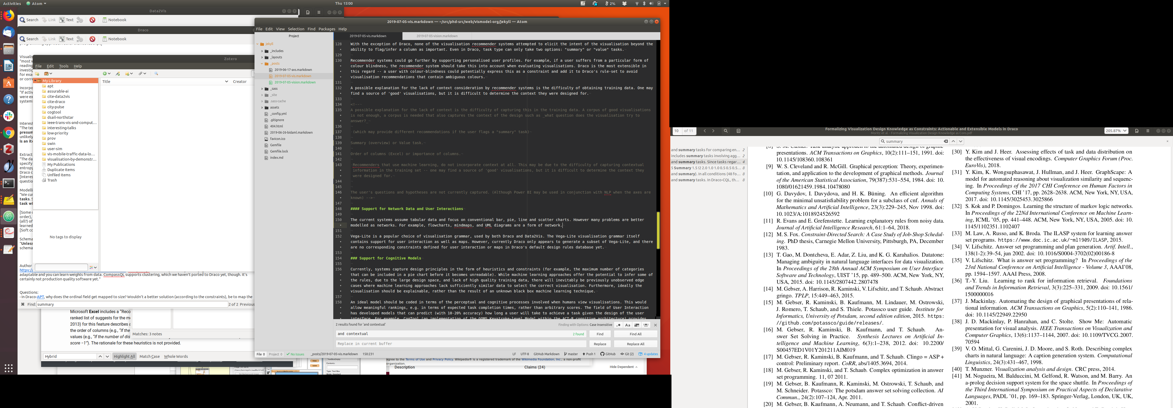This screenshot has width=1173, height=408.
Task: Click the PDF viewer search magnifier icon
Action: pyautogui.click(x=725, y=131)
